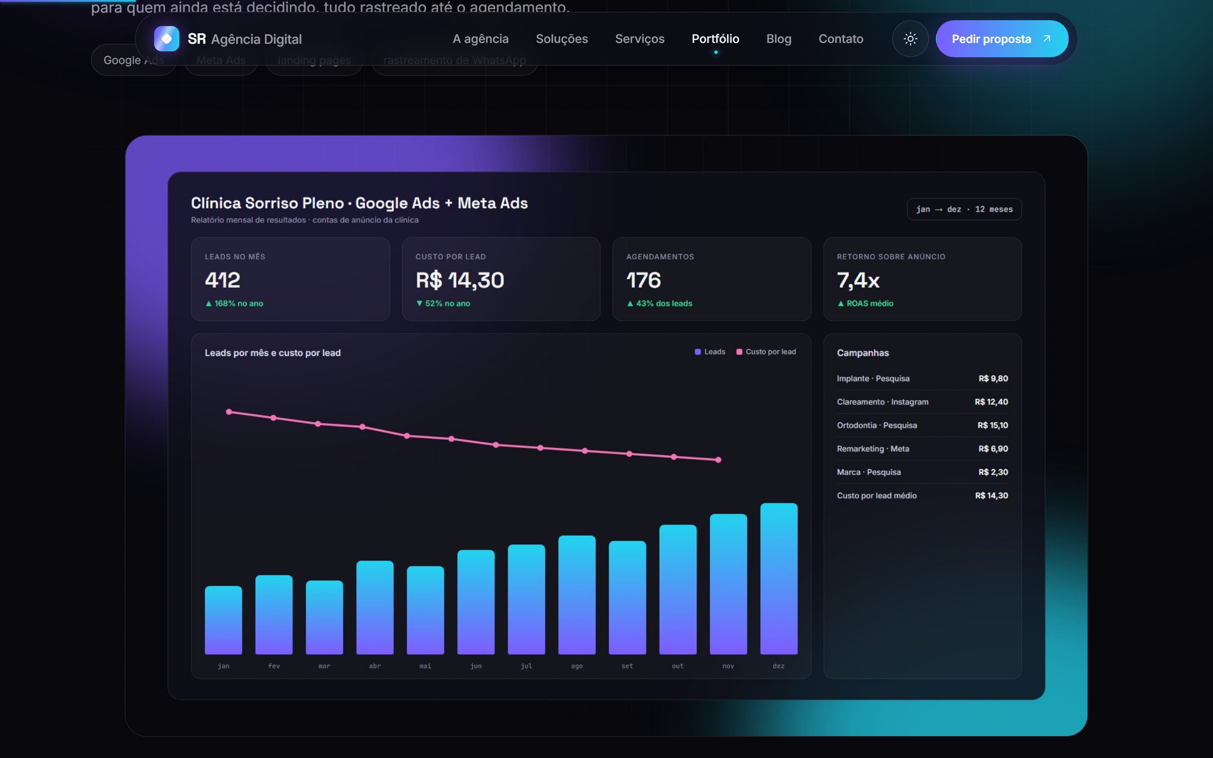The image size is (1213, 758).
Task: Click the jan bar in the leads chart
Action: [x=224, y=620]
